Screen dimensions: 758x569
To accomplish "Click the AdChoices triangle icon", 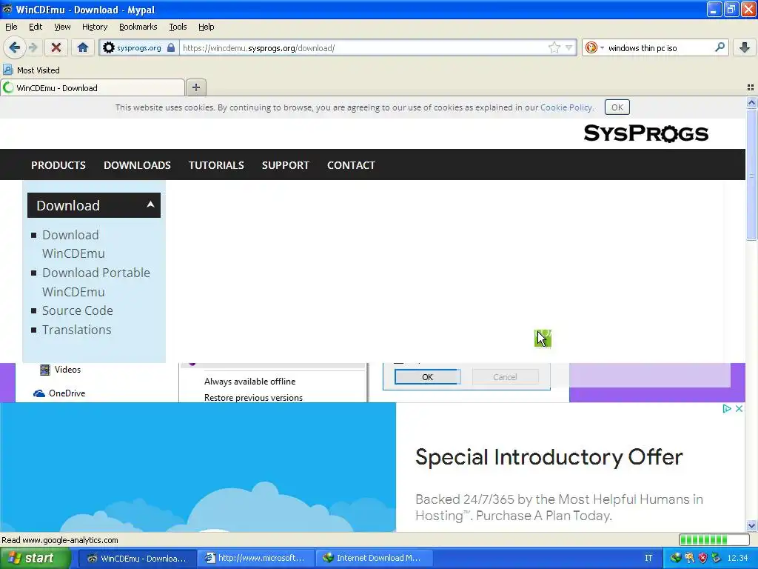I will [727, 409].
